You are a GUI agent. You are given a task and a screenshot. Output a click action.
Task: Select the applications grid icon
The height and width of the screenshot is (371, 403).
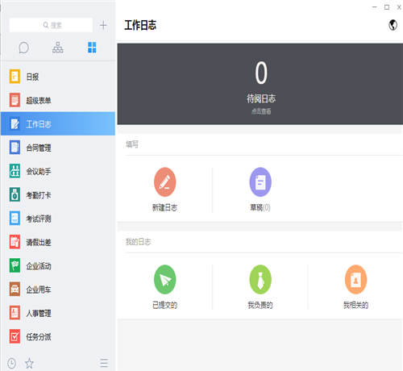click(92, 48)
